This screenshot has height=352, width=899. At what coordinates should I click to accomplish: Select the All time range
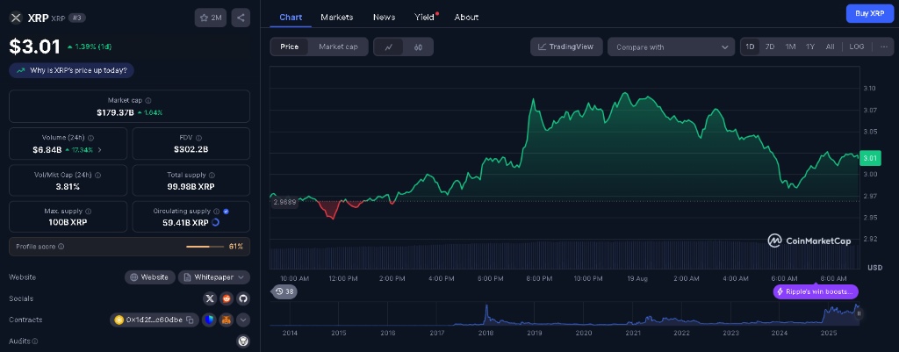coord(830,47)
